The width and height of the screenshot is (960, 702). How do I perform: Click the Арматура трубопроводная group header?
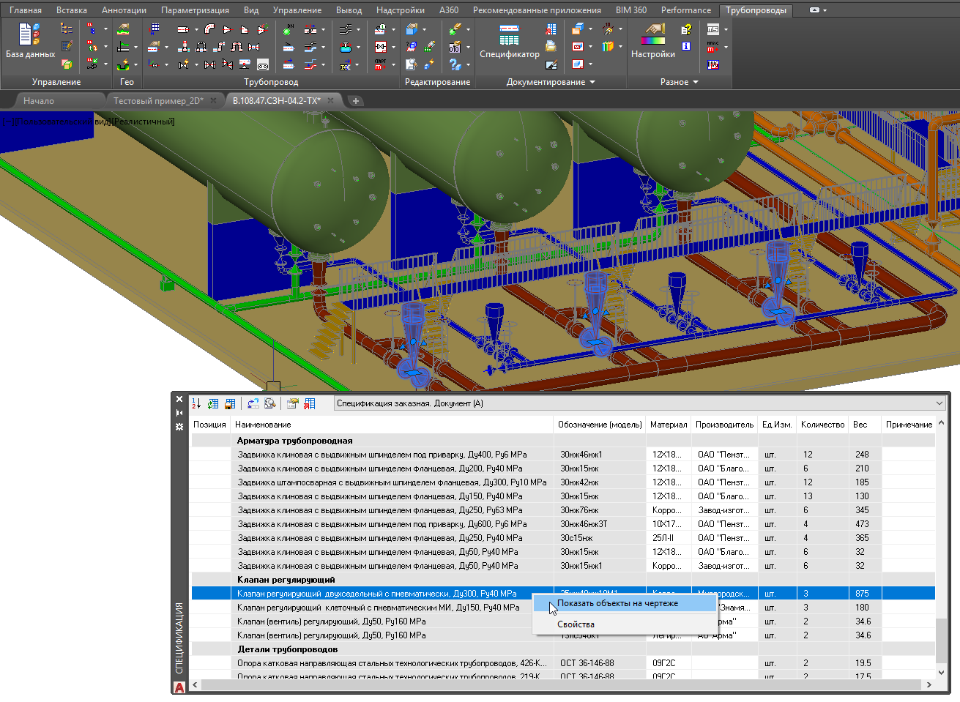(563, 441)
